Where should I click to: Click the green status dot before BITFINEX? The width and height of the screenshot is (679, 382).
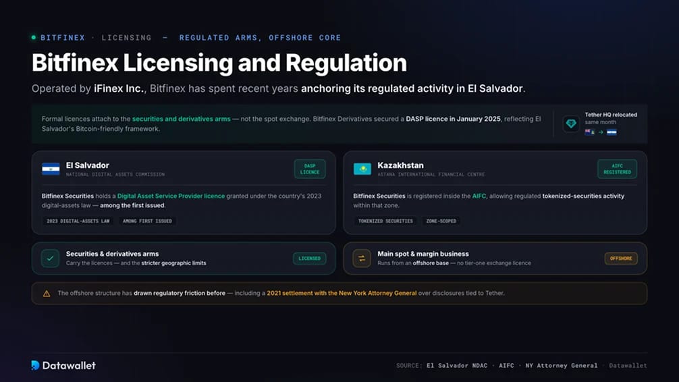pos(34,38)
